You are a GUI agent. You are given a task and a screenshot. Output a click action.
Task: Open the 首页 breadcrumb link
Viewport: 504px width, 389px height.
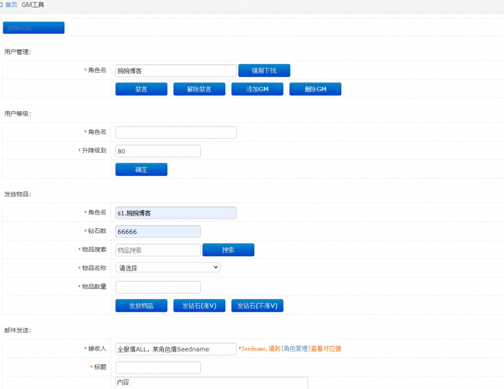[11, 4]
